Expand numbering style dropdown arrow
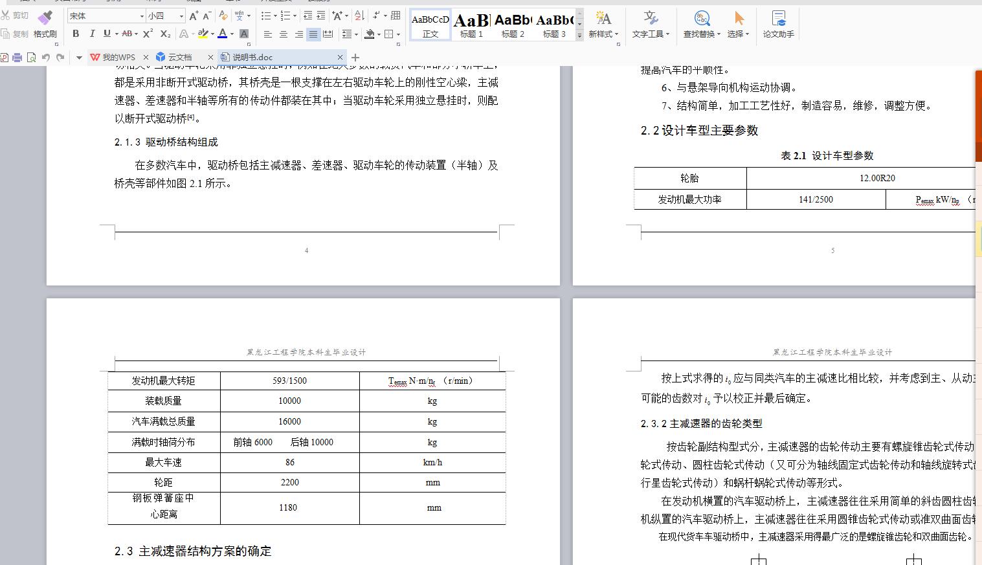 (295, 16)
